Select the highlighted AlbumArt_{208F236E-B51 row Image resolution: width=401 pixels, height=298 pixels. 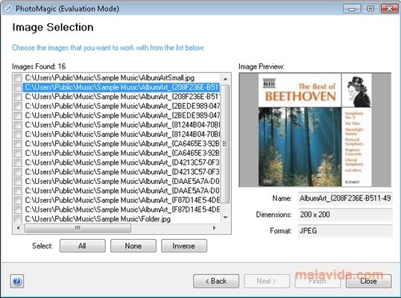pyautogui.click(x=121, y=87)
